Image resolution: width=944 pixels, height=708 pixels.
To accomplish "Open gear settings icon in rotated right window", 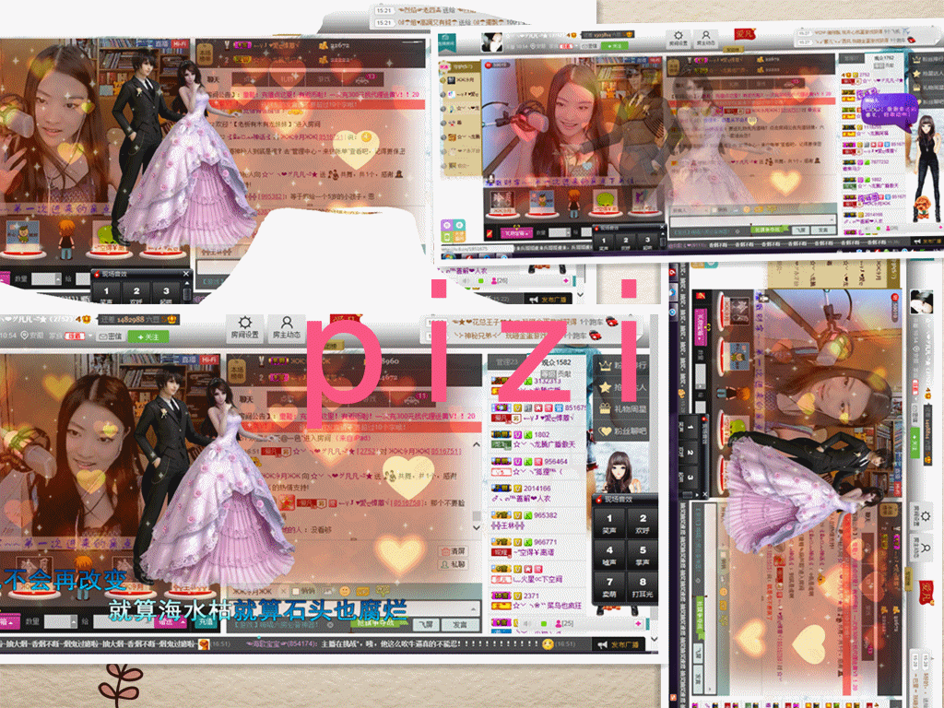I will [926, 516].
